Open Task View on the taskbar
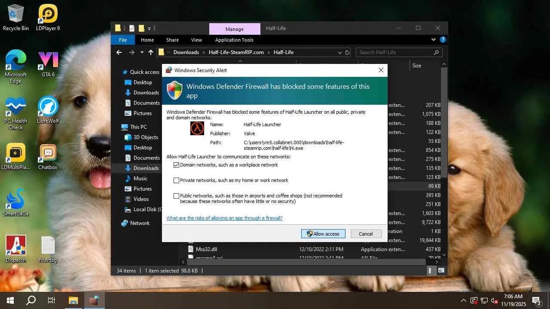 click(52, 300)
